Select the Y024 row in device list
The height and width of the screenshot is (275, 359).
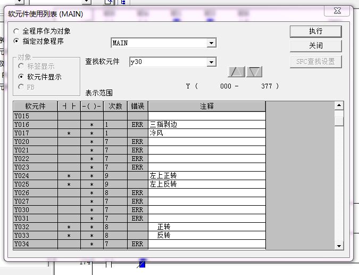(35, 176)
